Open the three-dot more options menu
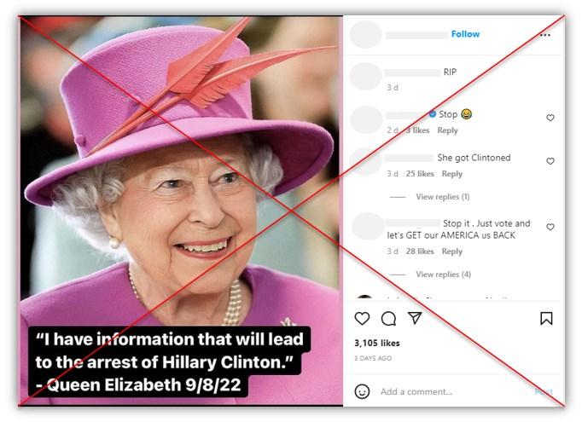The width and height of the screenshot is (582, 422). coord(545,35)
